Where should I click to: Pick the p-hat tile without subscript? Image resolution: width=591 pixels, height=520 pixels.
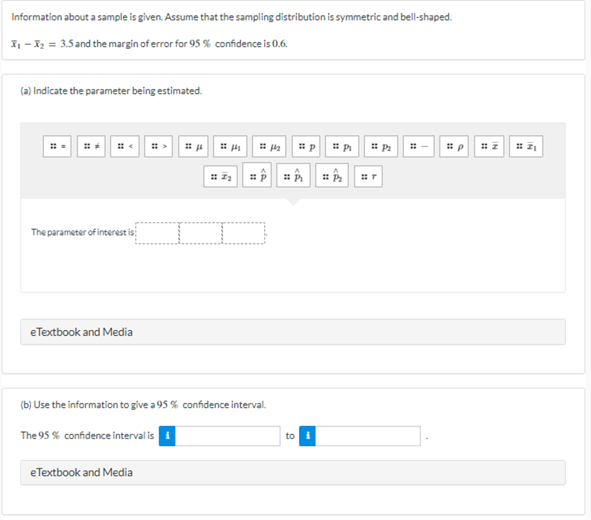click(x=257, y=175)
